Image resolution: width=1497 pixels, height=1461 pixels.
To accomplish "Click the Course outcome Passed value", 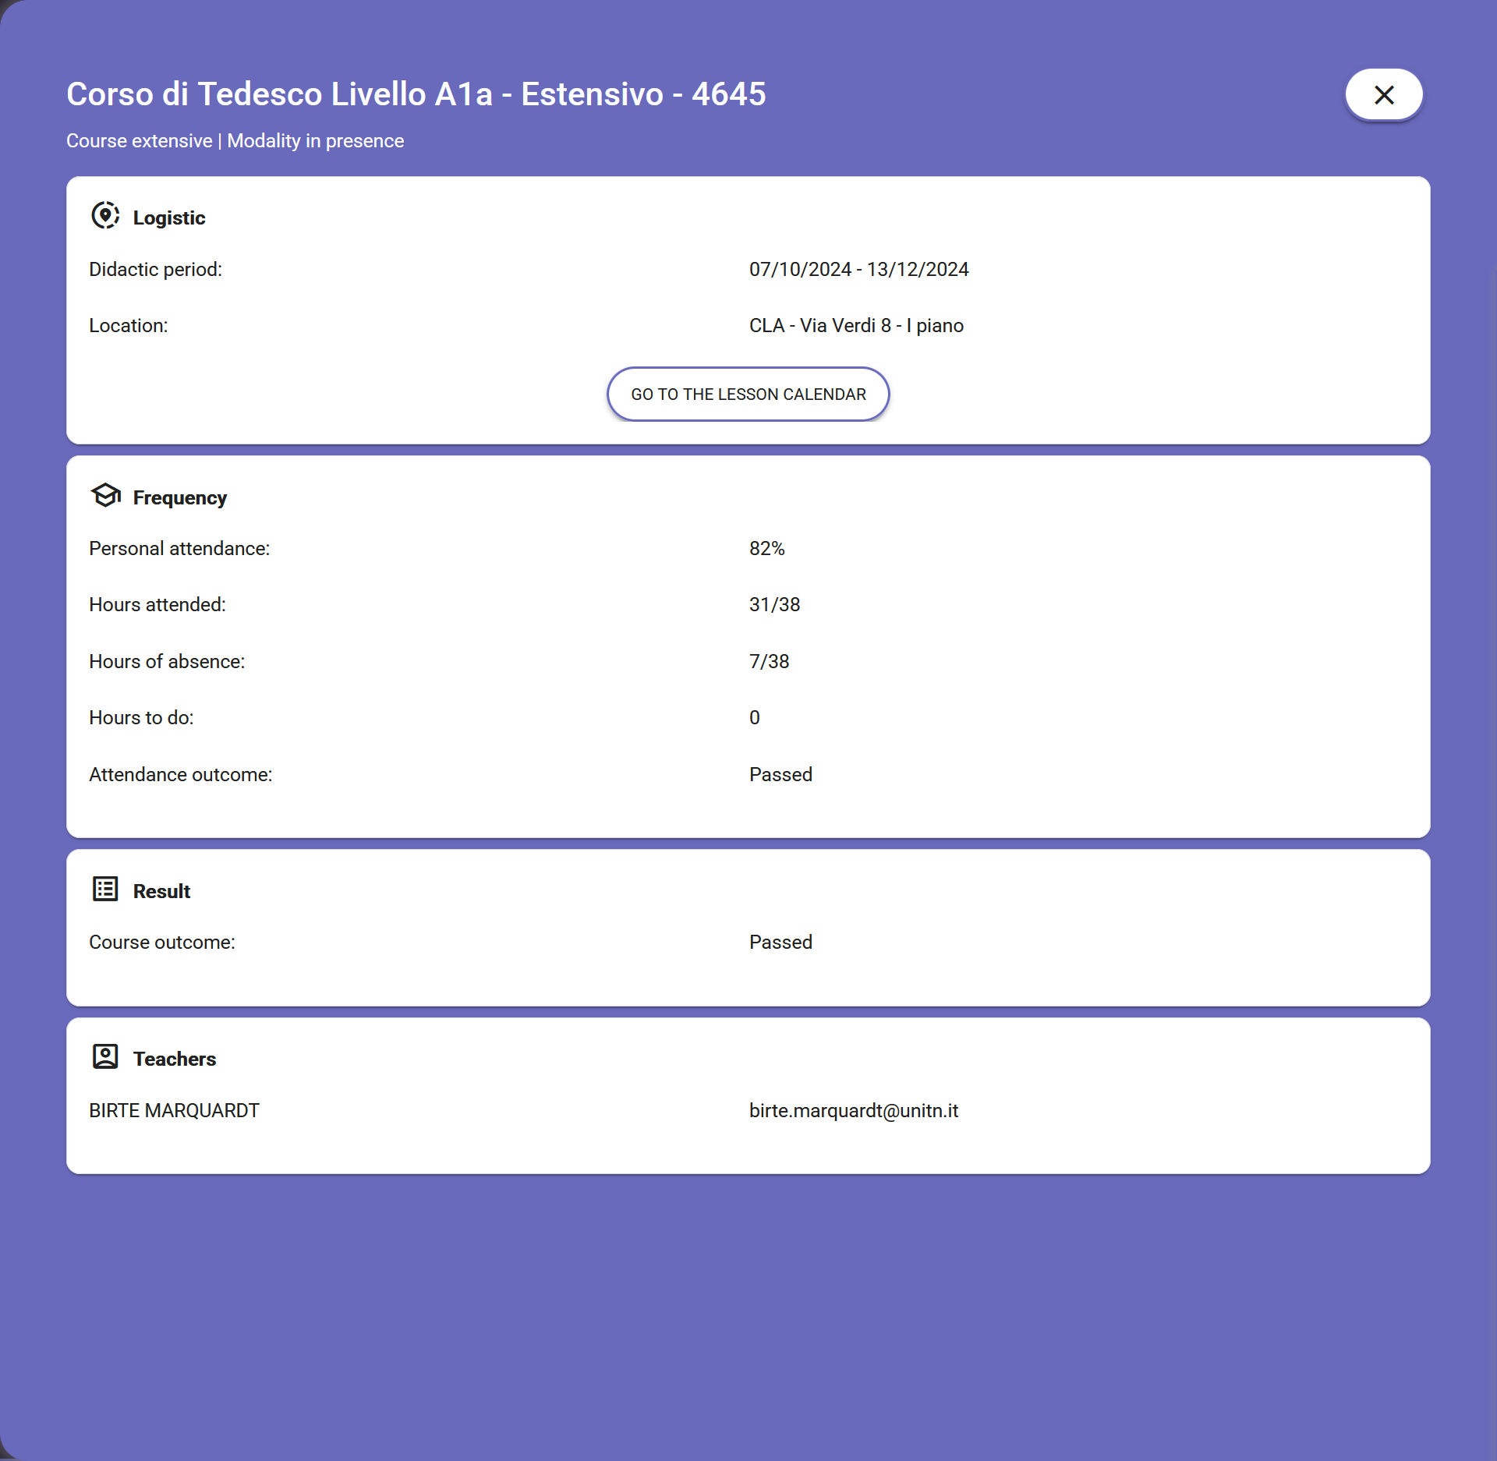I will point(780,942).
